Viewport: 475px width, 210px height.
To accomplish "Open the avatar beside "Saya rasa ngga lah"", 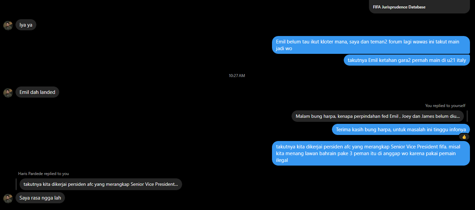I will pos(8,199).
